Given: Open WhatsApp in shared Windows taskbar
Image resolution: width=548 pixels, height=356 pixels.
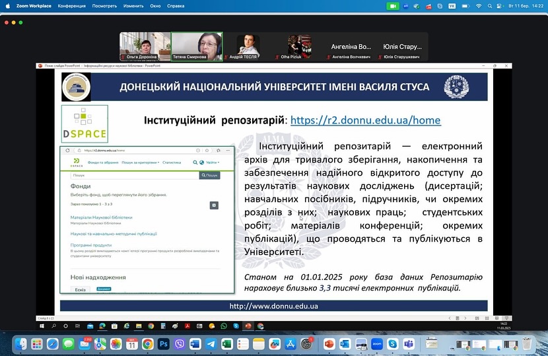Looking at the screenshot, I should coord(224,326).
